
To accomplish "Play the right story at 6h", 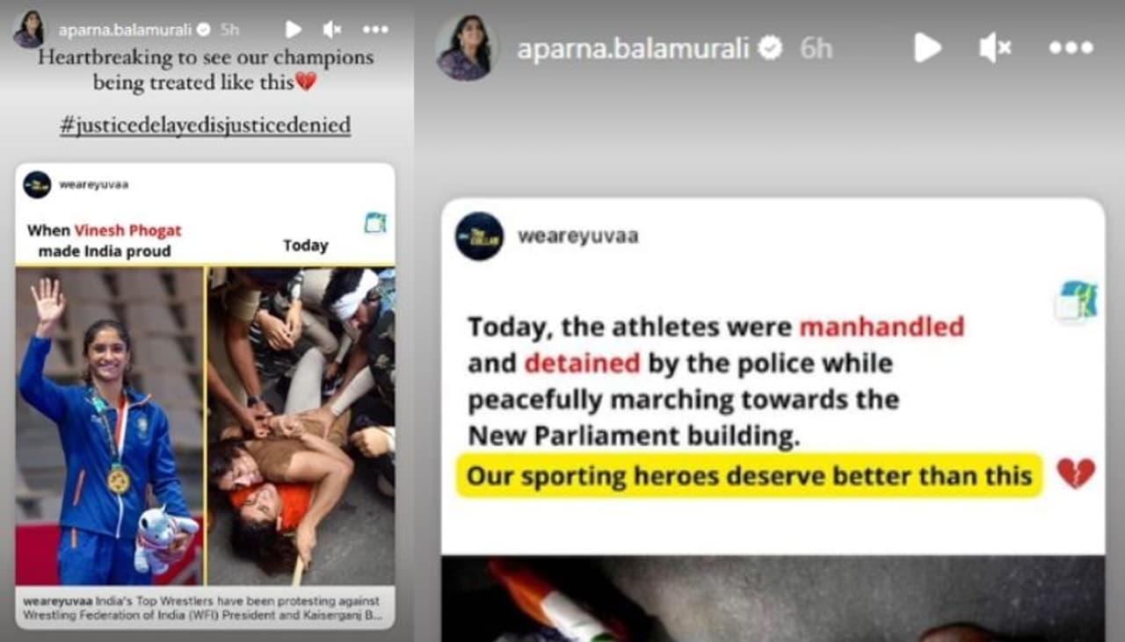I will [x=926, y=47].
